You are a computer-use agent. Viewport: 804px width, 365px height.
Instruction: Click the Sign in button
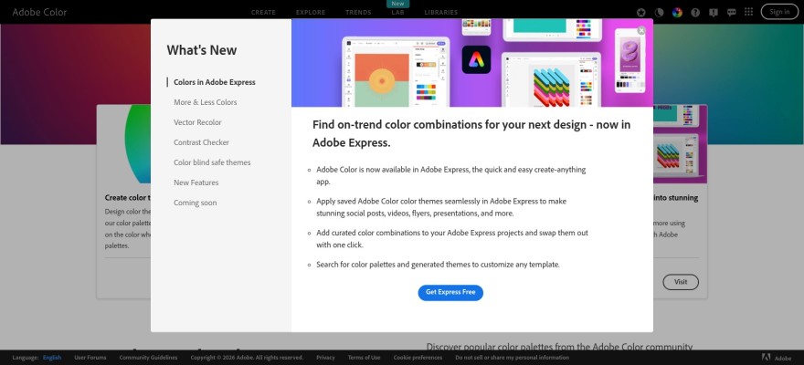coord(779,12)
